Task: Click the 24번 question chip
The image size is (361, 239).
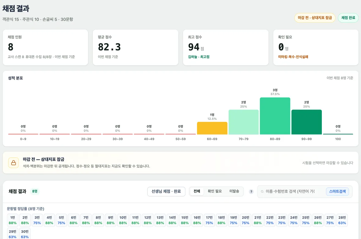Action: 294,220
